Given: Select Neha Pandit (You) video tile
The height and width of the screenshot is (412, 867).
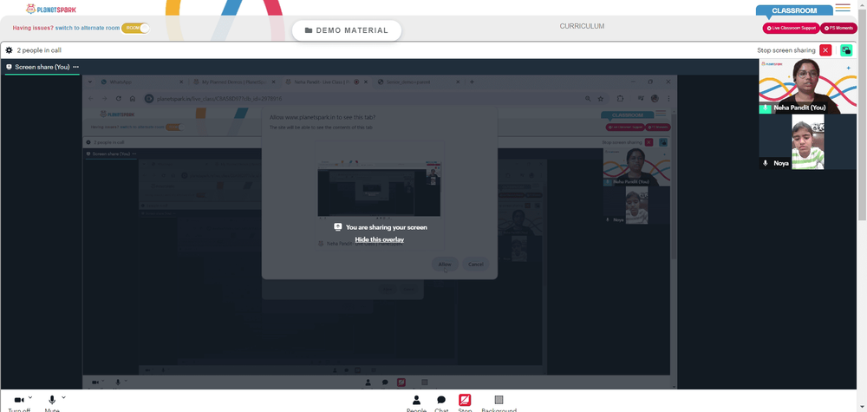Looking at the screenshot, I should (x=807, y=86).
